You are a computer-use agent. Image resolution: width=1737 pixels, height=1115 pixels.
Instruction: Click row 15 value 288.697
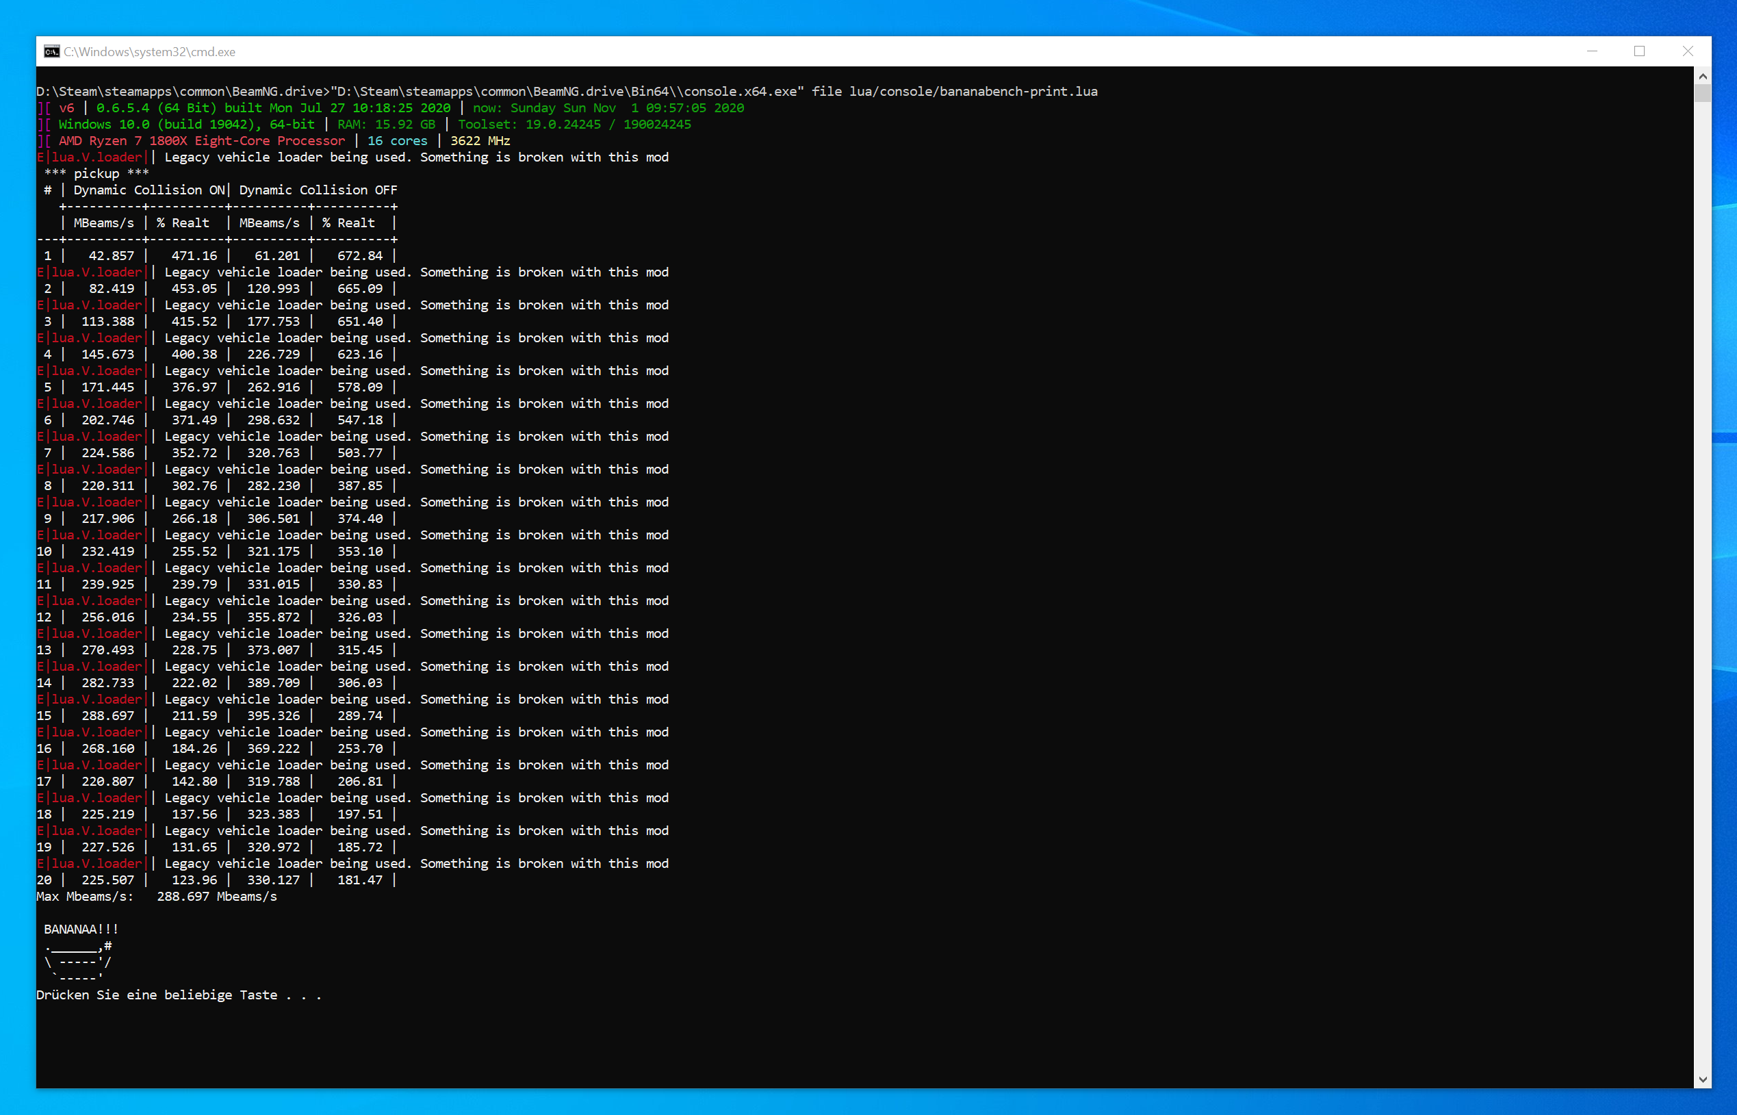108,715
